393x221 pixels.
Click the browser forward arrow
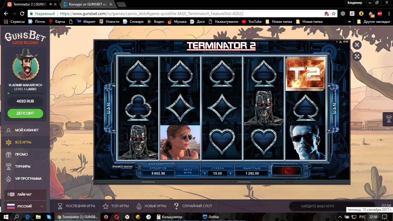pos(14,14)
